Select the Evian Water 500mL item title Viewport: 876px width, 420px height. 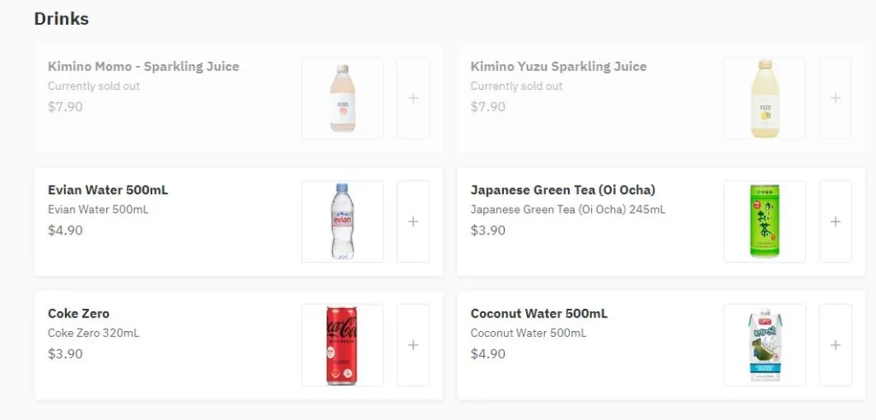pyautogui.click(x=108, y=190)
